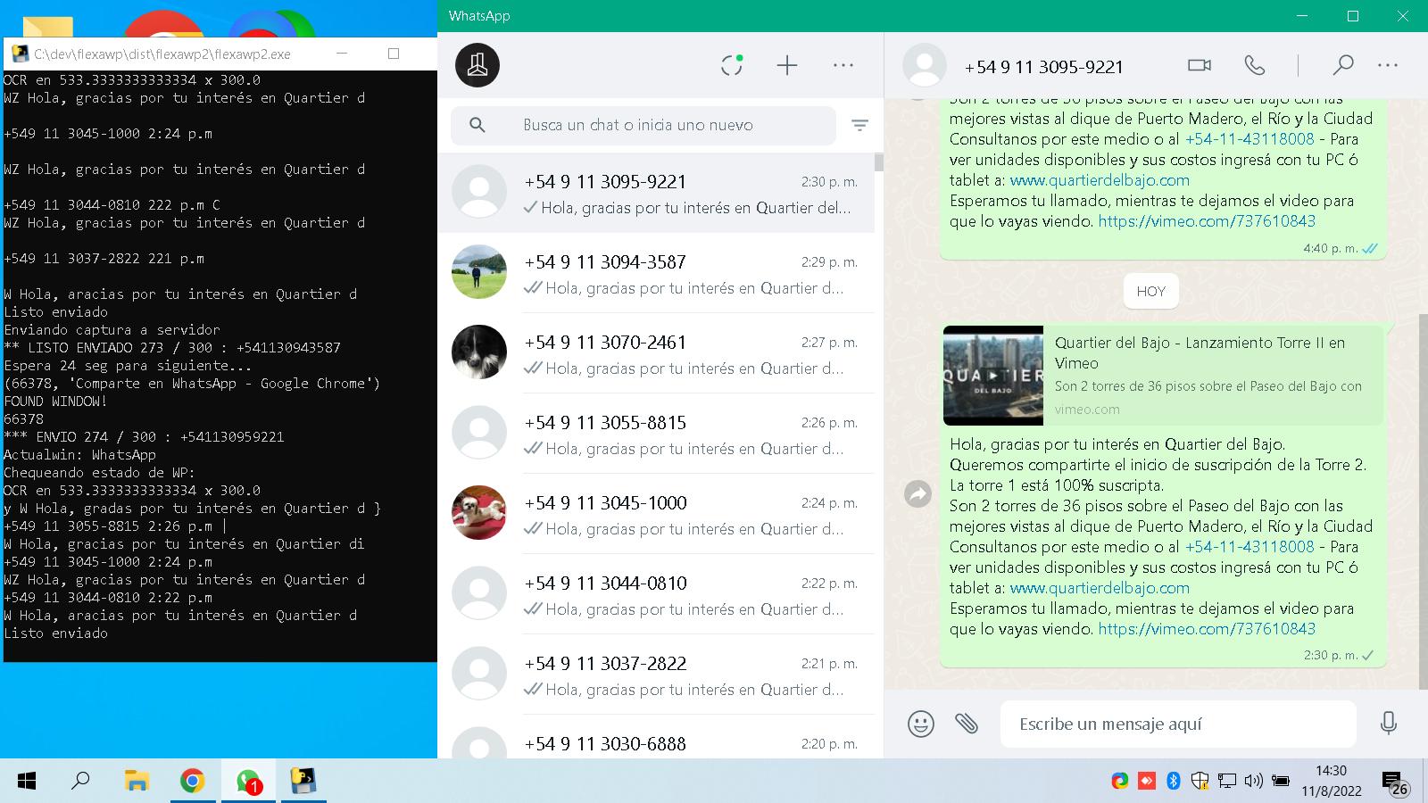1428x803 pixels.
Task: Open the chat filter icon
Action: (x=859, y=126)
